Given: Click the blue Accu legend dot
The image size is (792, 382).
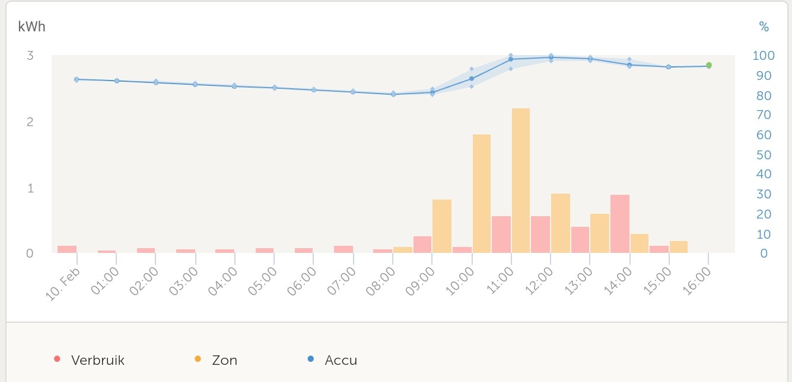Looking at the screenshot, I should [311, 359].
